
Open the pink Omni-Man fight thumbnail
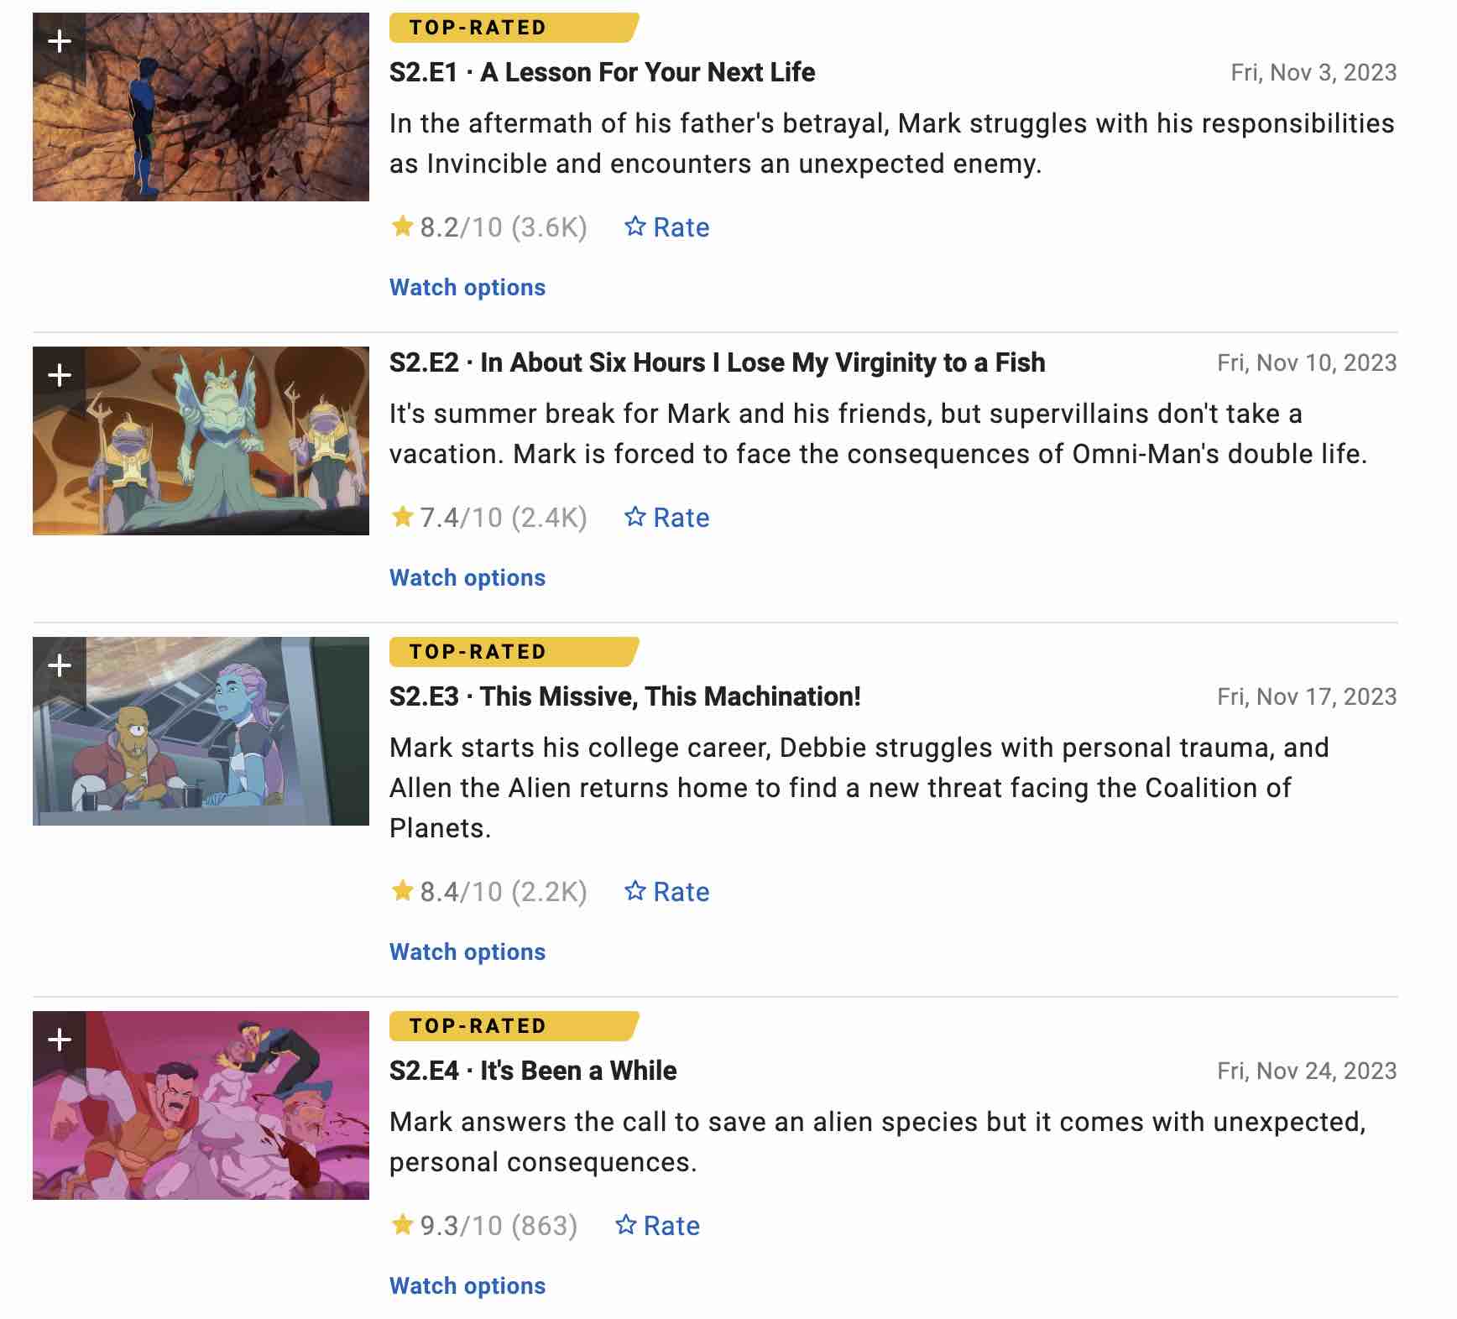tap(201, 1105)
